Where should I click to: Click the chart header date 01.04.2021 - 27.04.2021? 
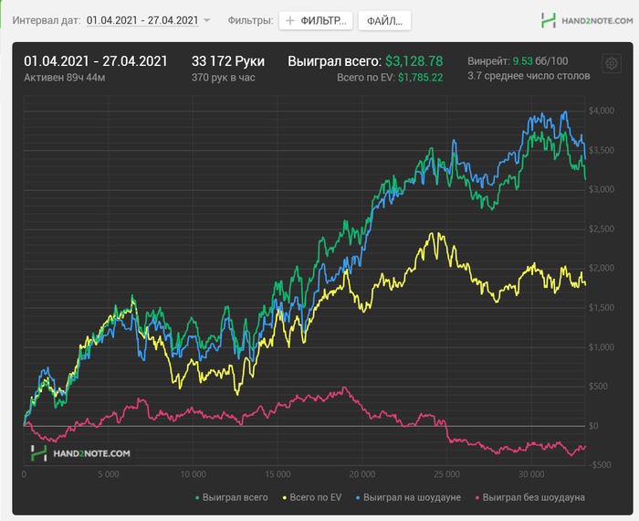(x=96, y=61)
